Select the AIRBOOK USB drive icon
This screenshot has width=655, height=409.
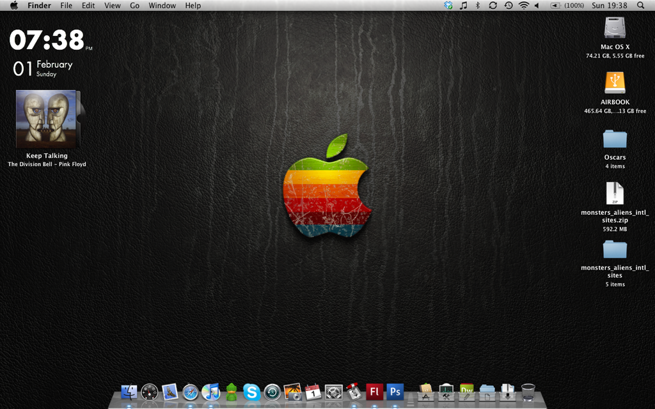[x=615, y=82]
